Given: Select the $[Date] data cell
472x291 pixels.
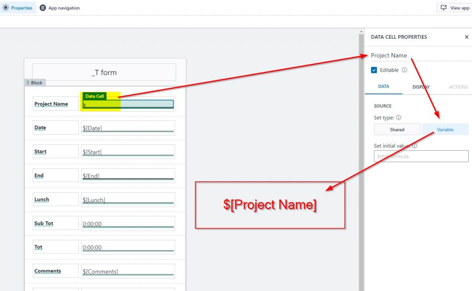Looking at the screenshot, I should click(x=128, y=128).
